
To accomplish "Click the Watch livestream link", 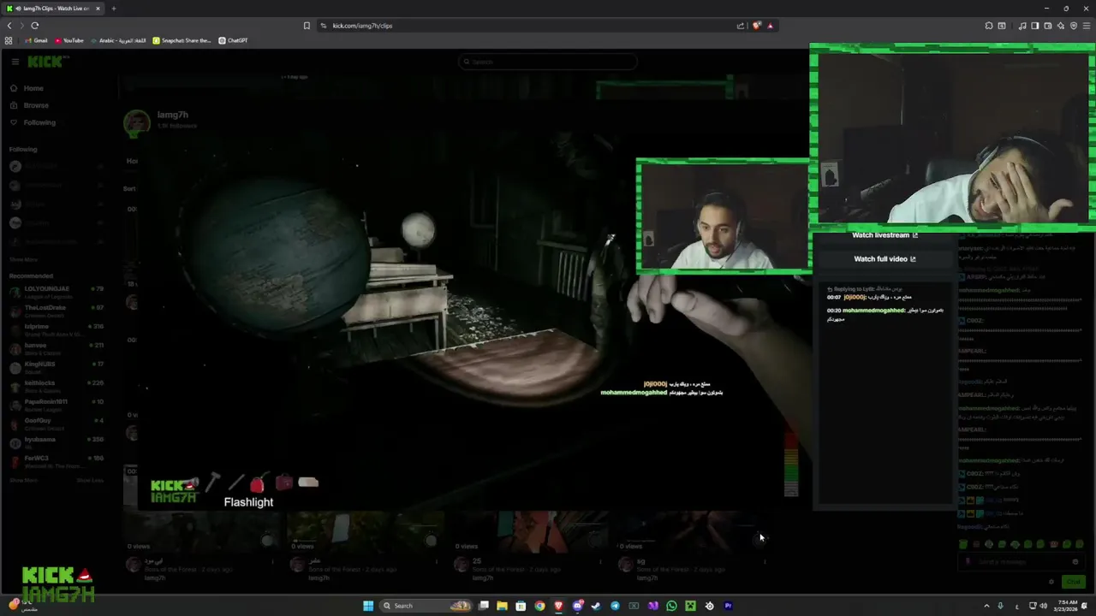I will (x=885, y=235).
